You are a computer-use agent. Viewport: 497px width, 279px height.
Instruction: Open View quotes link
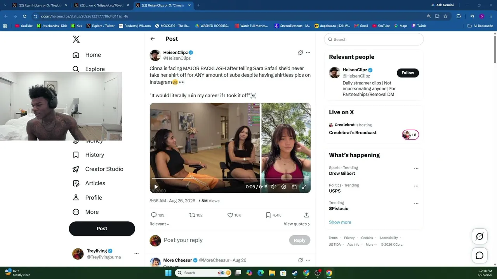[297, 224]
